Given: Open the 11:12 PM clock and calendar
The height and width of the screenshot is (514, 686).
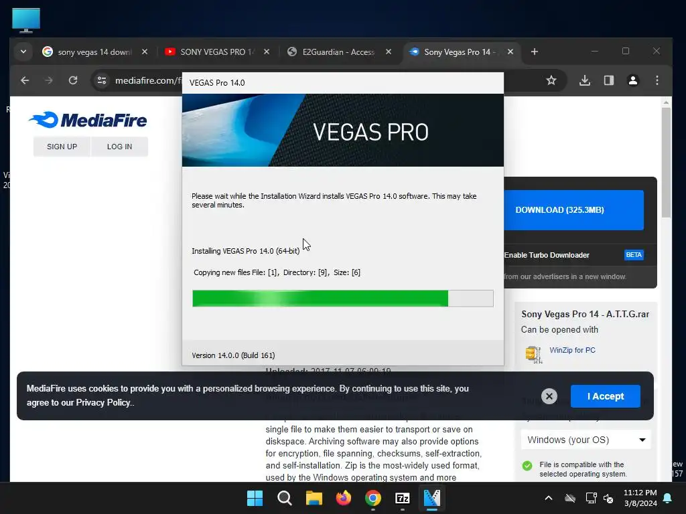Looking at the screenshot, I should (640, 498).
